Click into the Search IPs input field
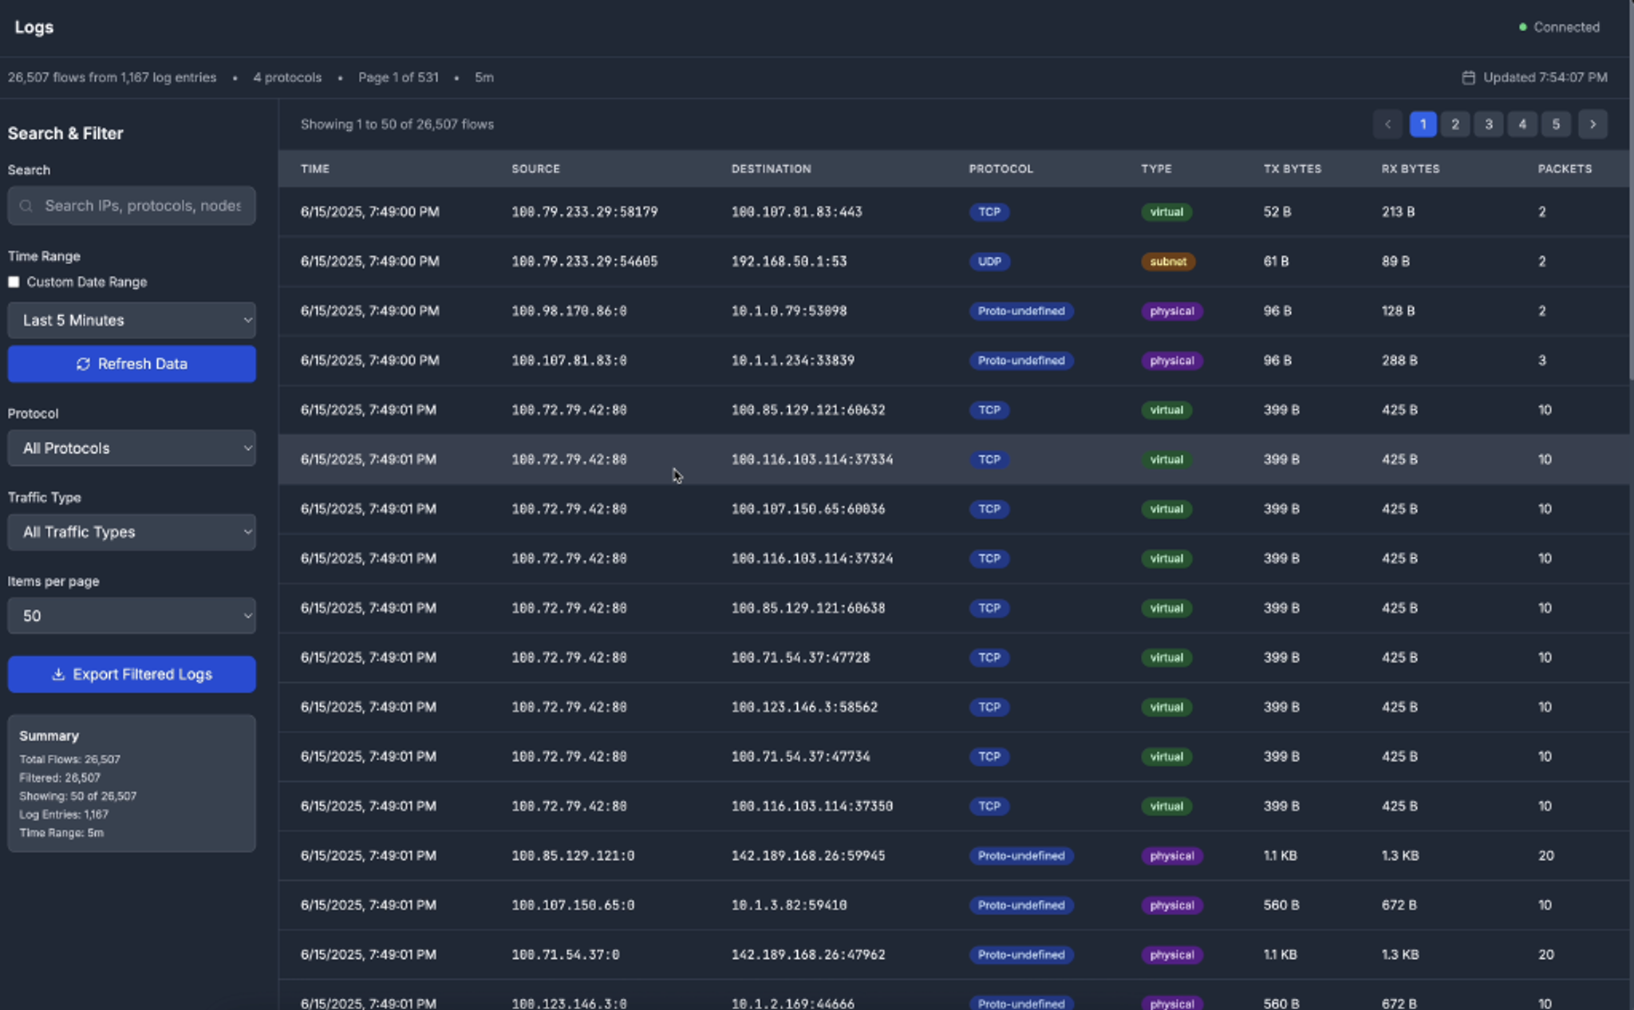This screenshot has width=1634, height=1010. tap(144, 206)
